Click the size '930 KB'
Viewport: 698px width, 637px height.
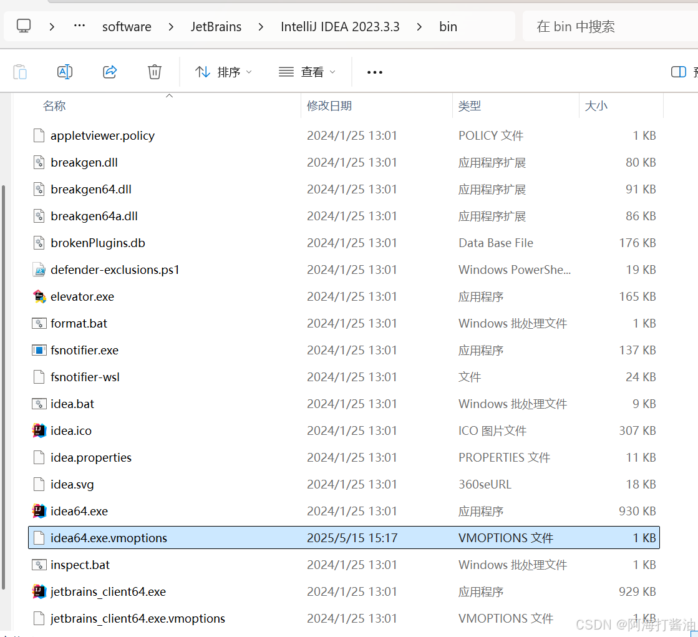coord(637,511)
